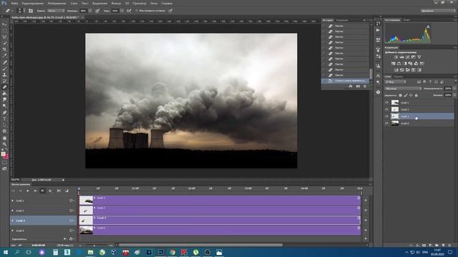Open the layer blend mode dropdown
Screen dimensions: 458x257
click(403, 89)
